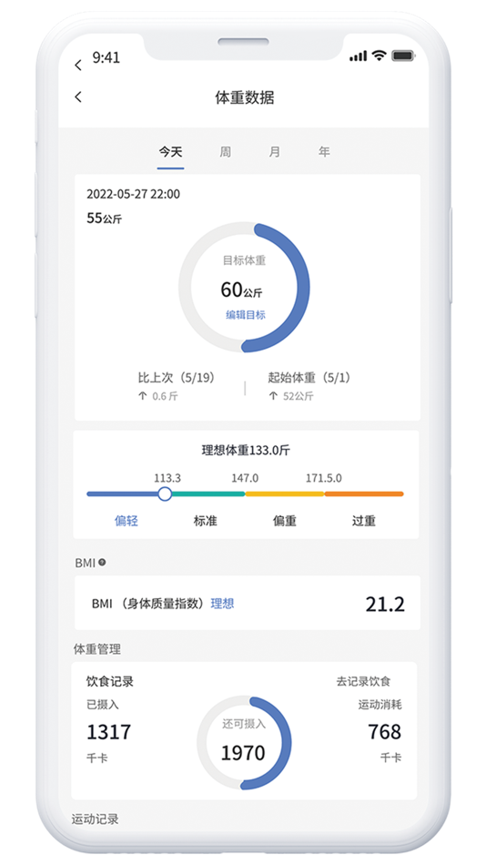Tap the back arrow beside 体重数据 title
Image resolution: width=486 pixels, height=865 pixels.
click(77, 97)
